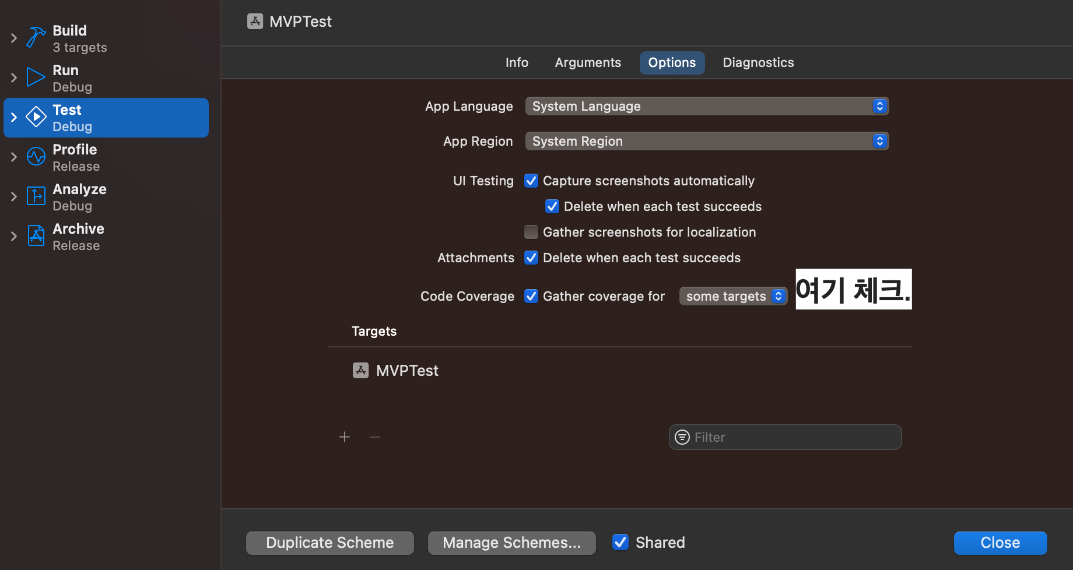Uncheck the Shared checkbox
Image resolution: width=1073 pixels, height=570 pixels.
click(x=620, y=542)
